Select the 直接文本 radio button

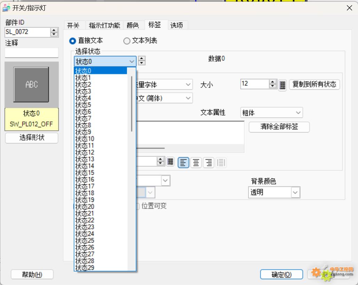pyautogui.click(x=73, y=41)
